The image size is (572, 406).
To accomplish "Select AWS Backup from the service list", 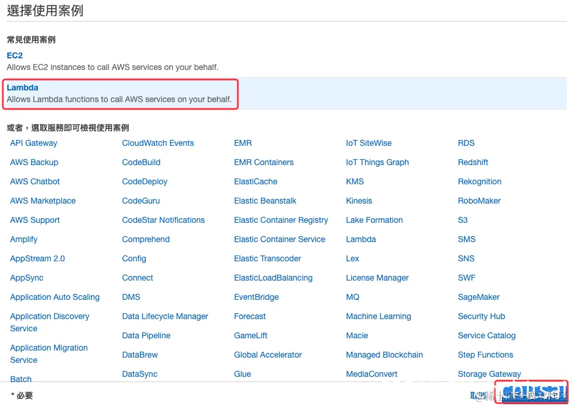I will tap(34, 163).
